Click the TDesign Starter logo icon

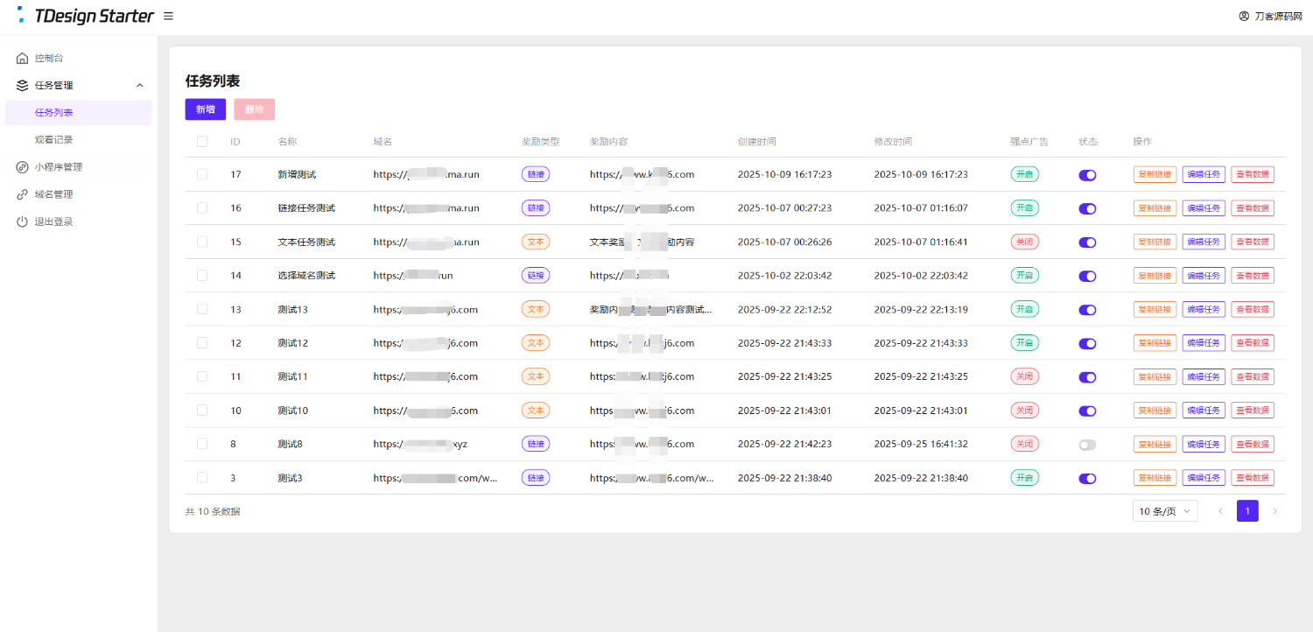coord(21,15)
